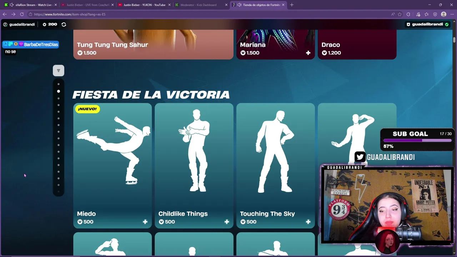Open the browser shield icon
This screenshot has width=457, height=257.
coord(435,14)
